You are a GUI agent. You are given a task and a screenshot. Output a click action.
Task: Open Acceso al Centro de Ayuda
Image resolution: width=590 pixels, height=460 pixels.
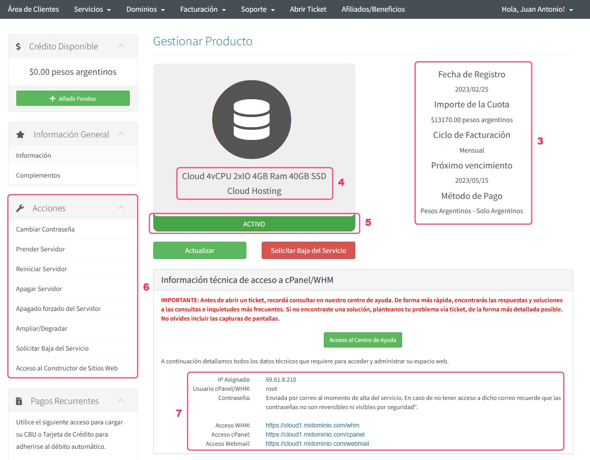coord(362,340)
